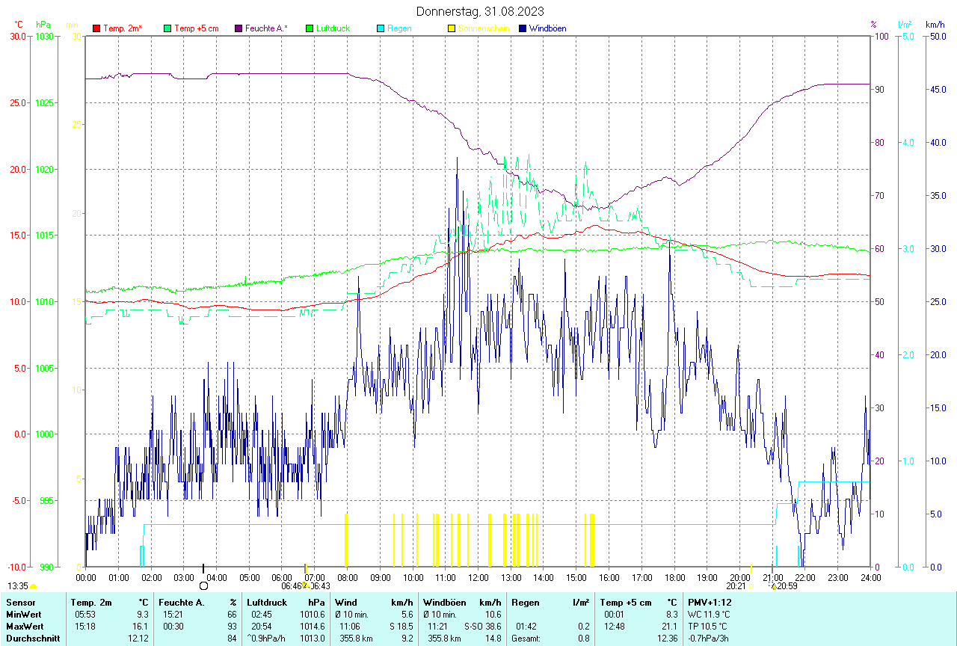Click the average pressure value 1013.0
The image size is (957, 646).
(312, 639)
